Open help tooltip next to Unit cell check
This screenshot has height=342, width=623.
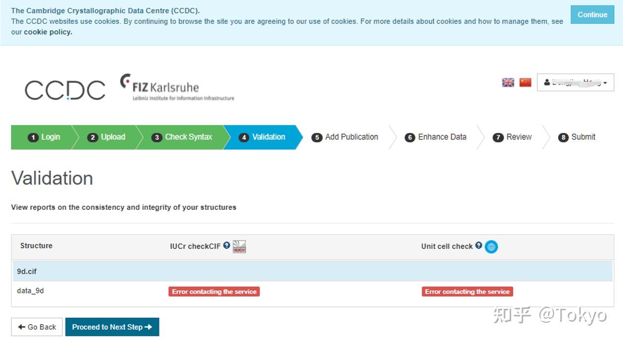478,245
